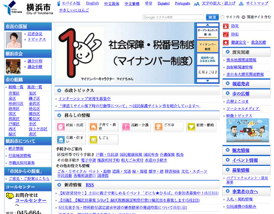Open the 横浜市について section header
Image resolution: width=274 pixels, height=214 pixels.
tap(20, 141)
